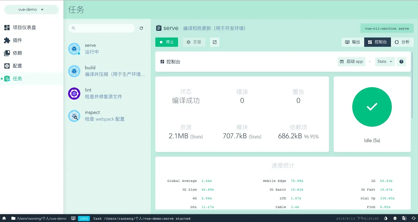Click the vue-cli-service serve command label

tap(387, 28)
